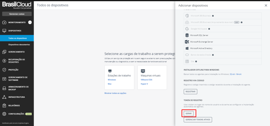This screenshot has width=270, height=126.
Task: Click the Windows workstation link
Action: tap(112, 80)
